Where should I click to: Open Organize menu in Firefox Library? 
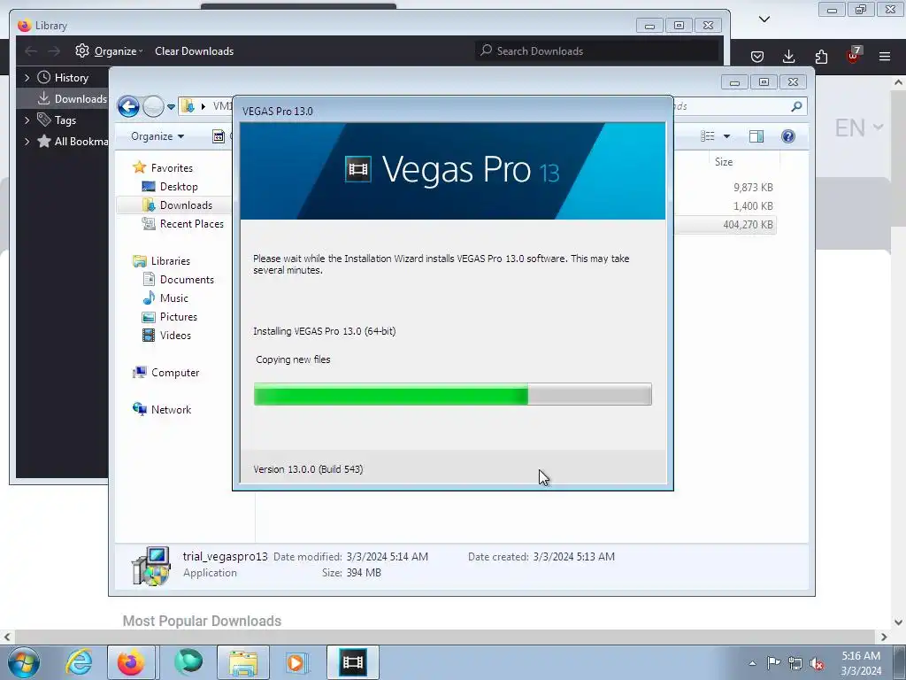pyautogui.click(x=109, y=50)
